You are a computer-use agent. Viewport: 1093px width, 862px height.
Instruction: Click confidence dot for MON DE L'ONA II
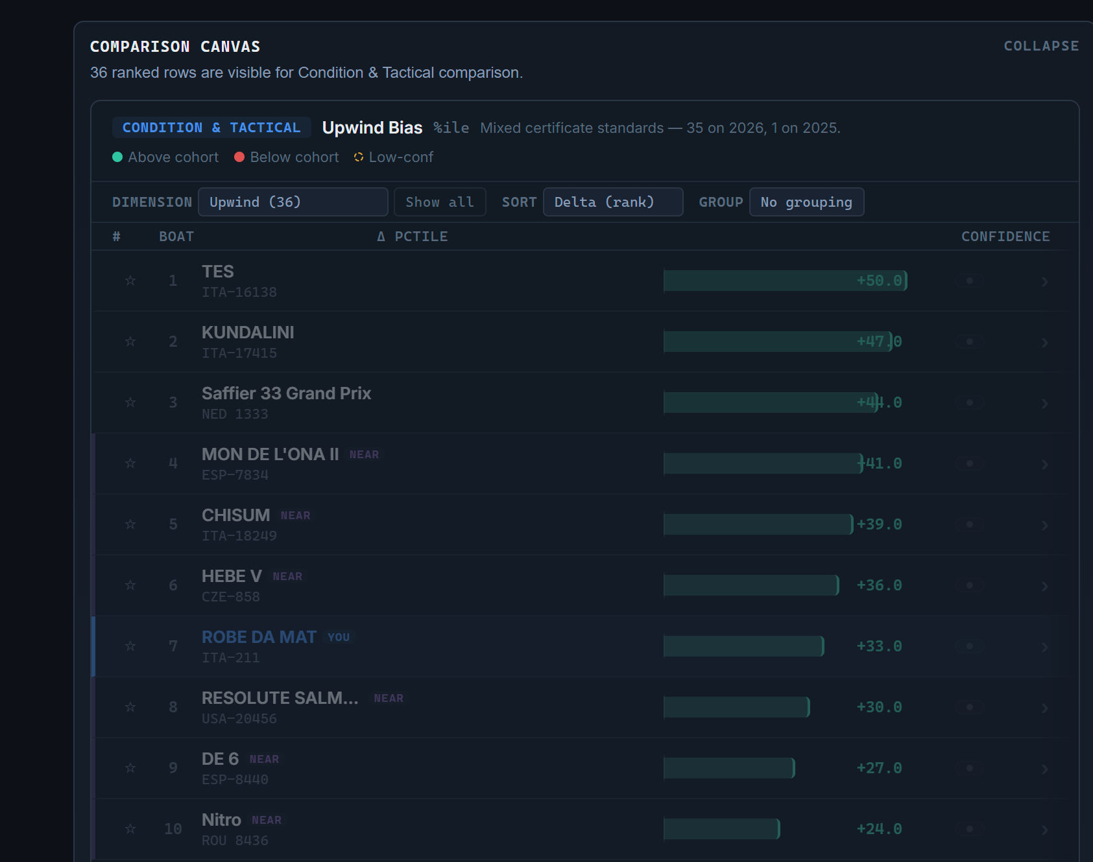pos(970,463)
